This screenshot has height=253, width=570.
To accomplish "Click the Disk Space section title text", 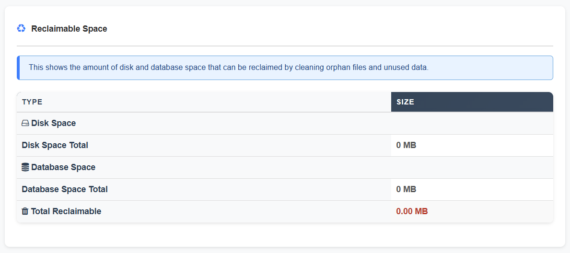I will [53, 123].
